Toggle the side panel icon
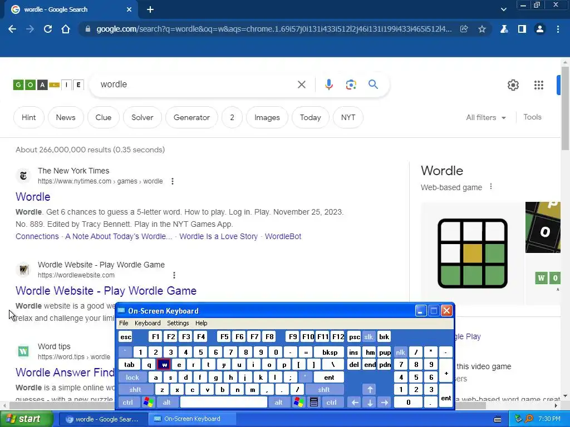Image resolution: width=570 pixels, height=427 pixels. coord(522,29)
